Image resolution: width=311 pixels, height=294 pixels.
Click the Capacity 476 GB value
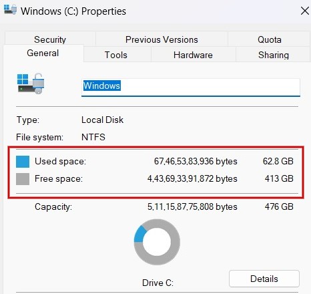point(279,206)
